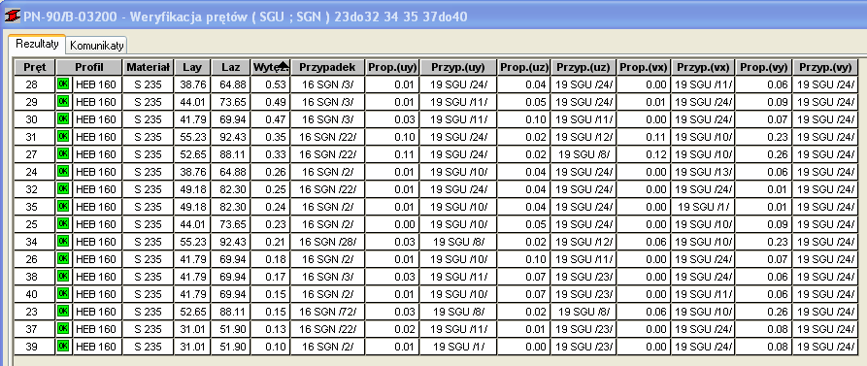
Task: Click S 235 material in bar 37 row
Action: [x=149, y=328]
